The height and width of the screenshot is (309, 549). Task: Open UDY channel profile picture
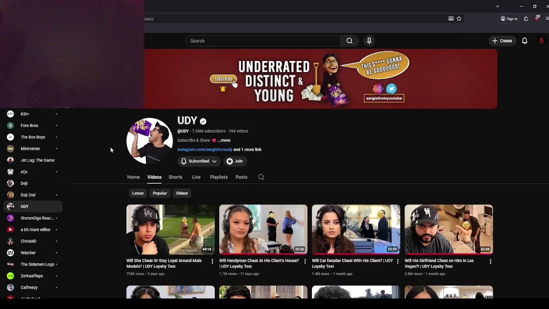149,141
